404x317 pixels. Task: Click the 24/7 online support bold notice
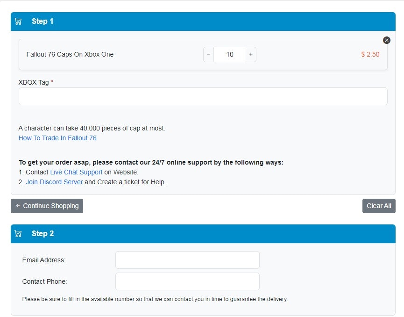151,162
